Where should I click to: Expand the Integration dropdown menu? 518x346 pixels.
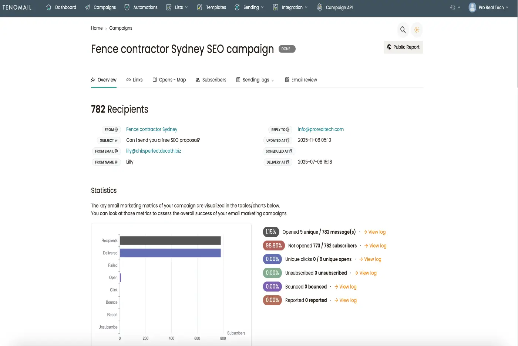(x=306, y=7)
